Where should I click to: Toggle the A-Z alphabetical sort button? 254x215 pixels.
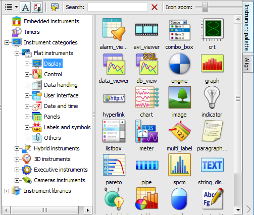[37, 7]
